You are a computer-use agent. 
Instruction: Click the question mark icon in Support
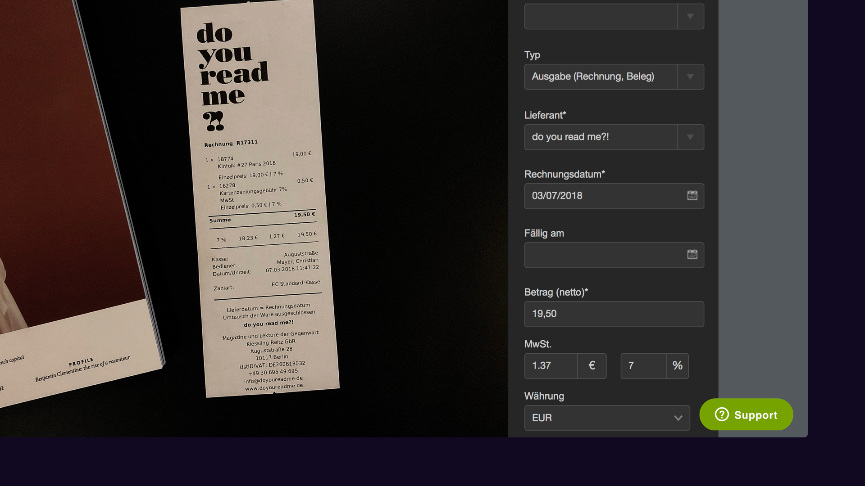point(721,414)
